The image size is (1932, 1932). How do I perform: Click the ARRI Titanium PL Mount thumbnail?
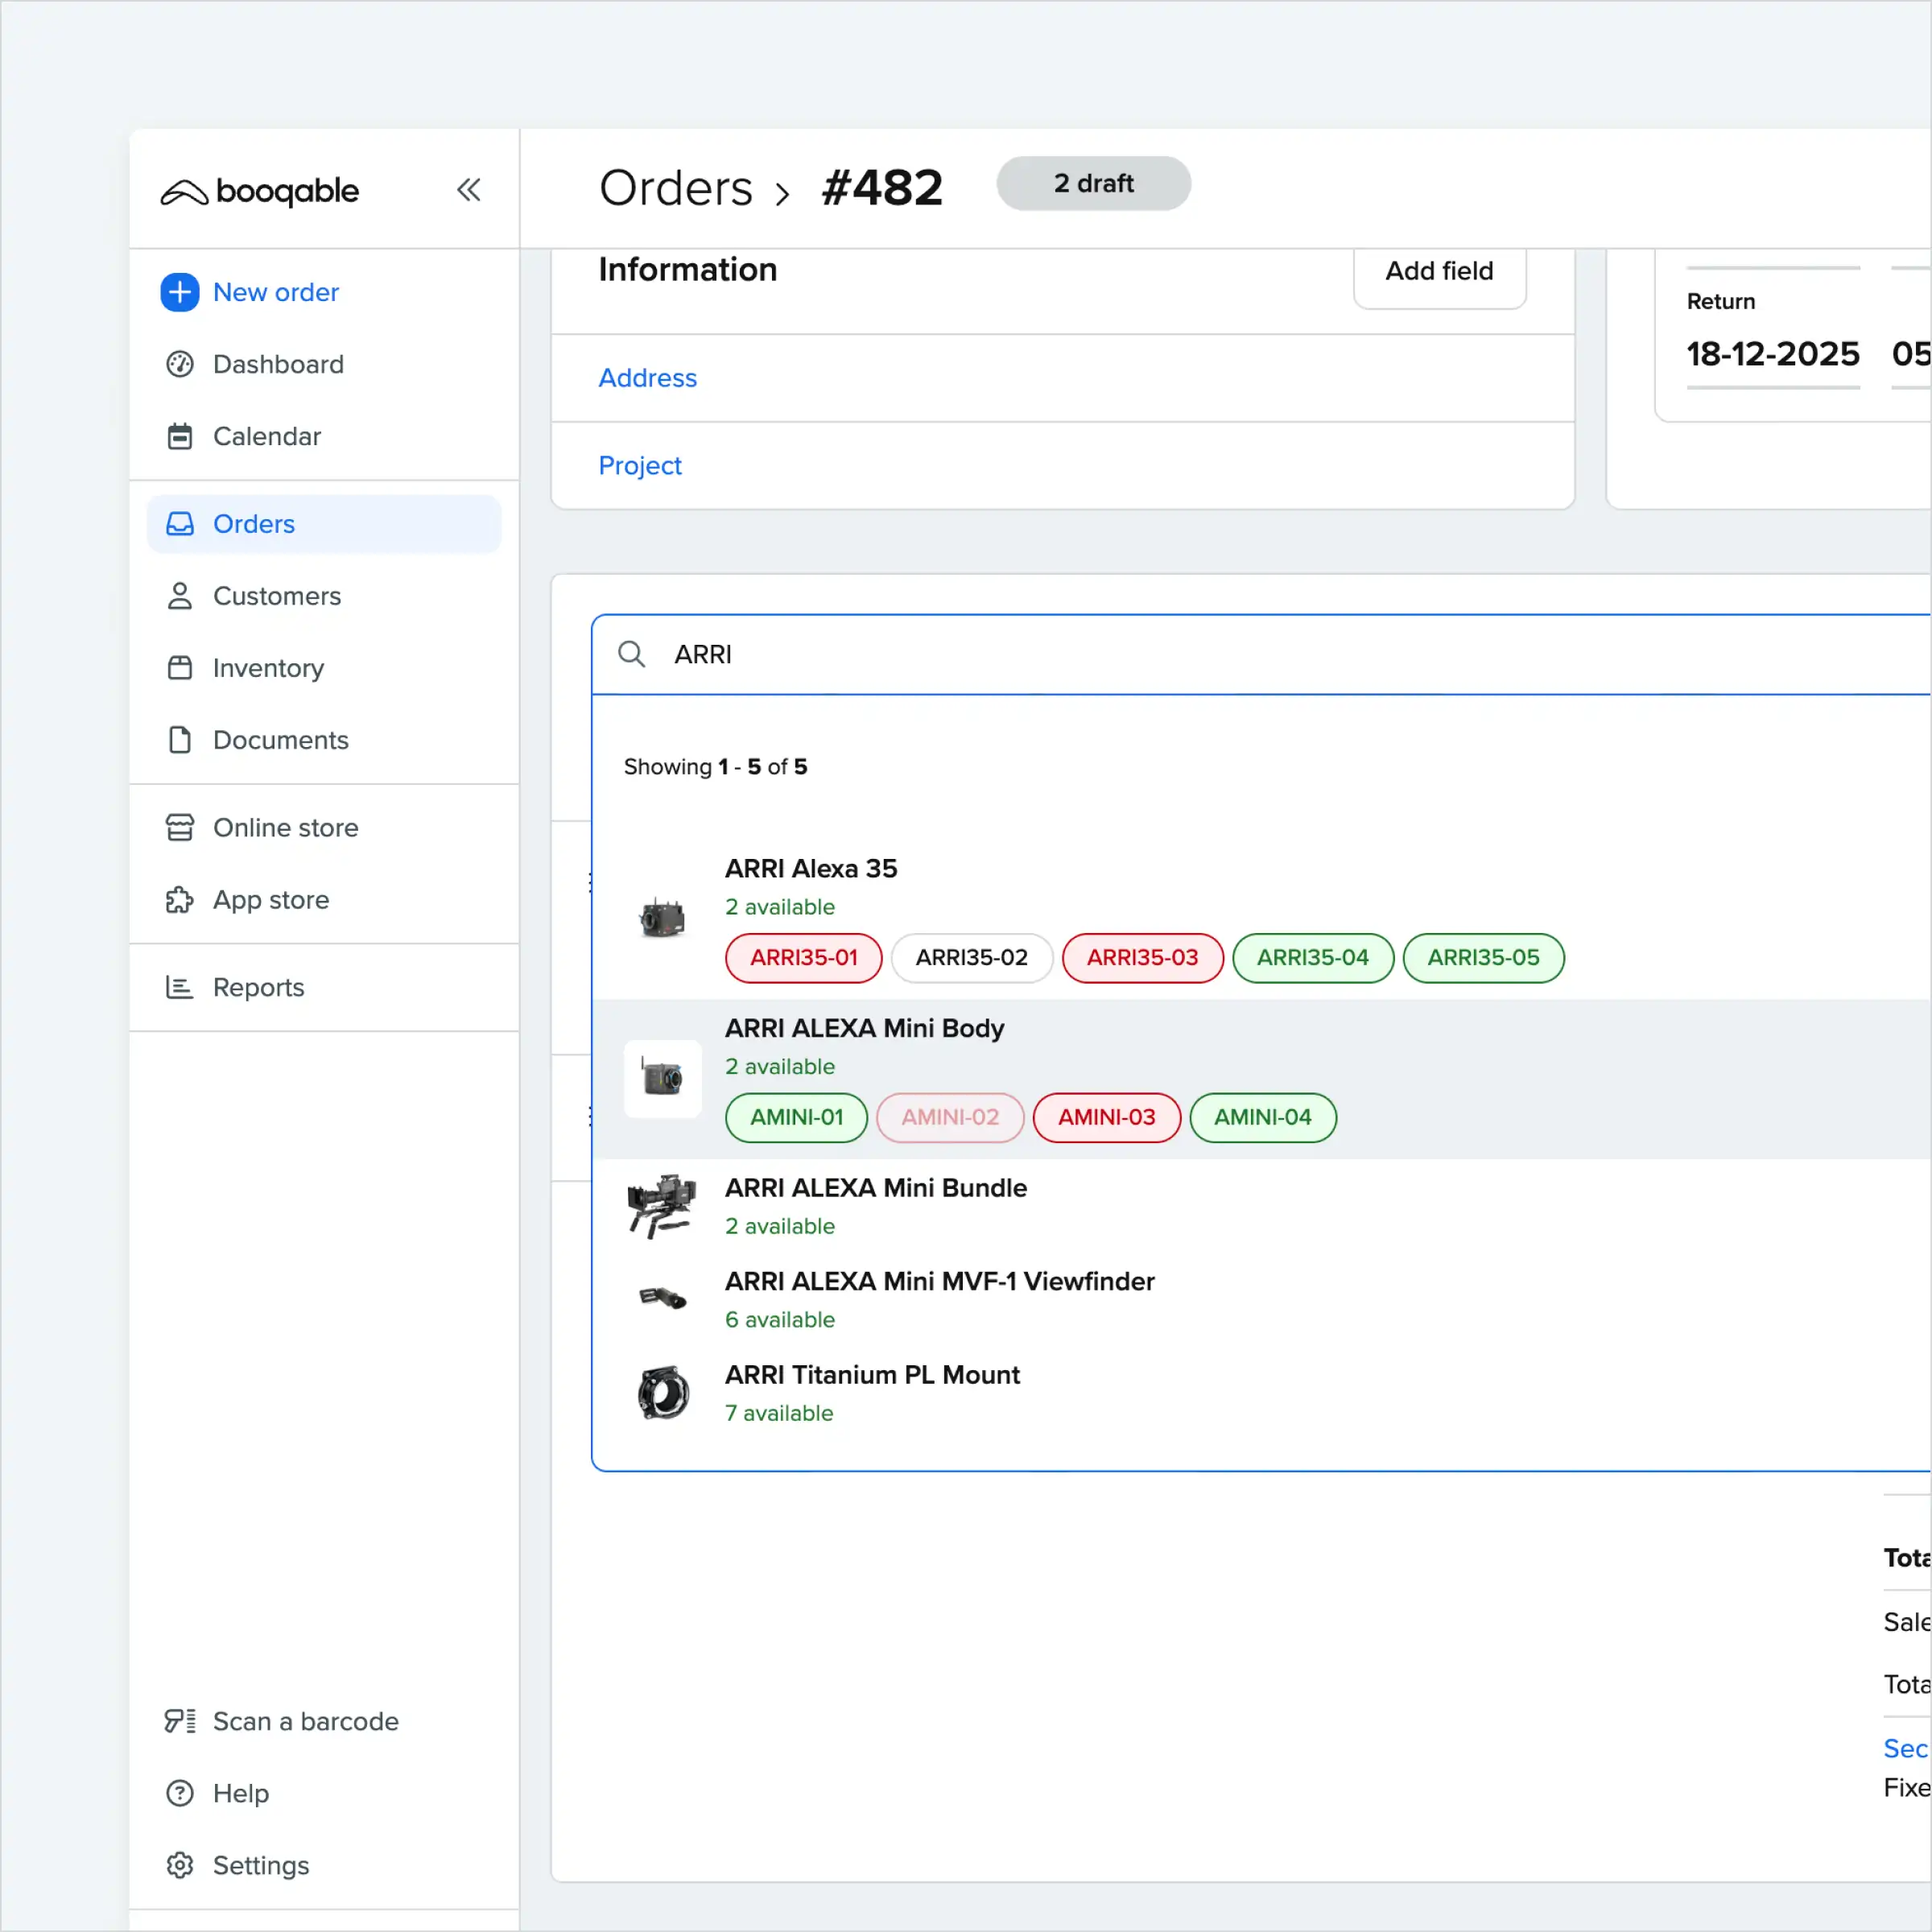[x=662, y=1393]
